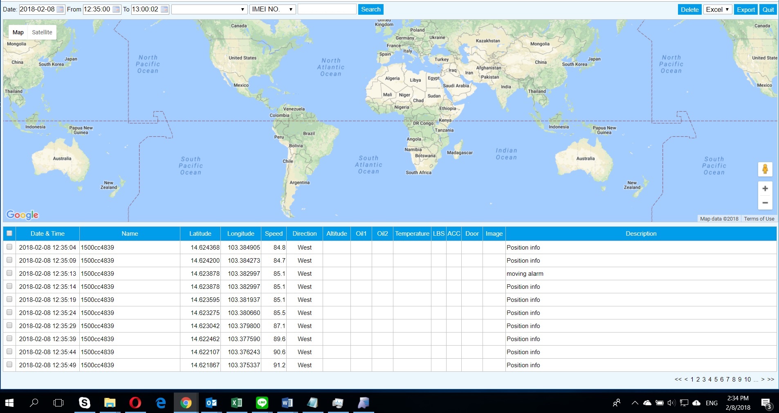The height and width of the screenshot is (413, 779).
Task: Go to page 2 of results
Action: [x=698, y=380]
